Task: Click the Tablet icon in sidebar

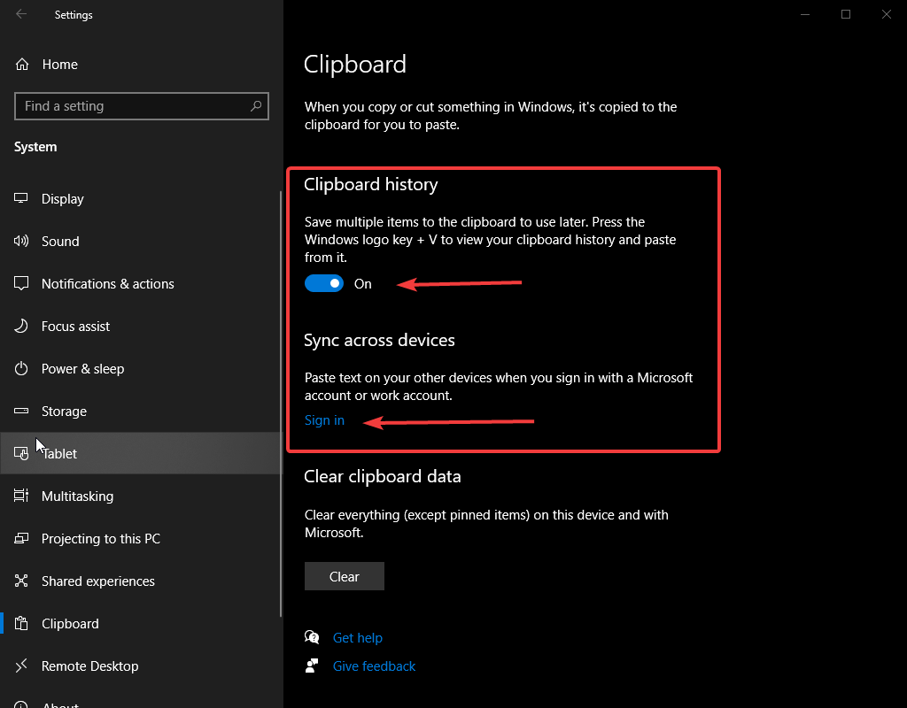Action: click(21, 454)
